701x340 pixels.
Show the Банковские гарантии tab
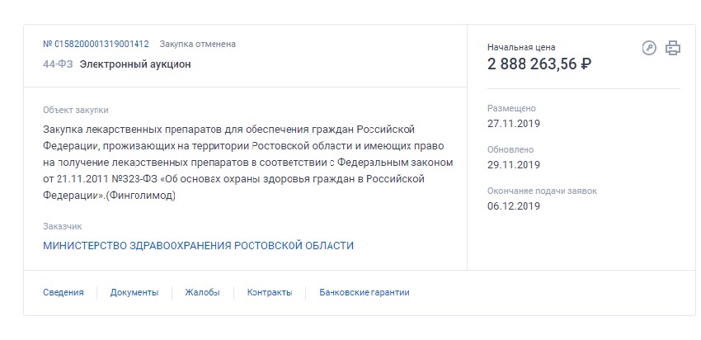pos(364,292)
